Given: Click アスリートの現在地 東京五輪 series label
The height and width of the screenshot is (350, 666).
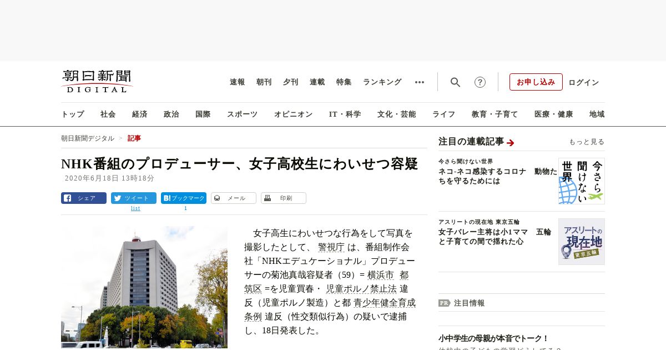Looking at the screenshot, I should coord(479,222).
